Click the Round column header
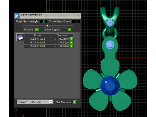This screenshot has width=156, height=117. 38,35
